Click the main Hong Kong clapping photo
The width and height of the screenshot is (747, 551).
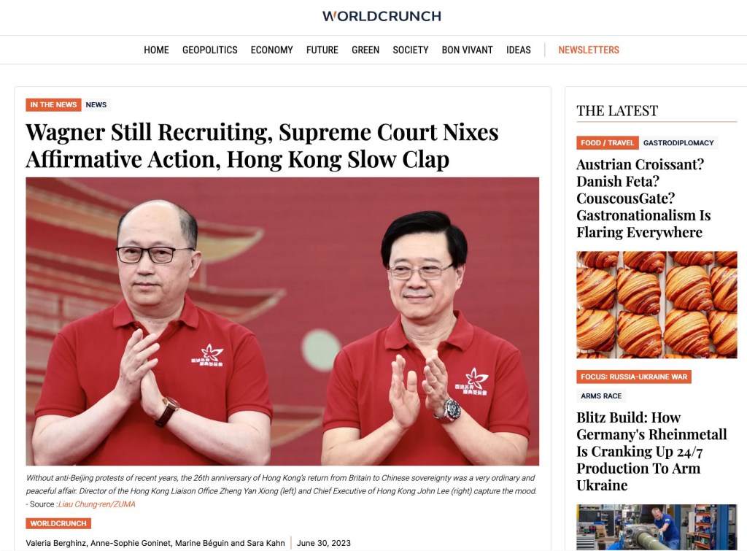coord(282,321)
